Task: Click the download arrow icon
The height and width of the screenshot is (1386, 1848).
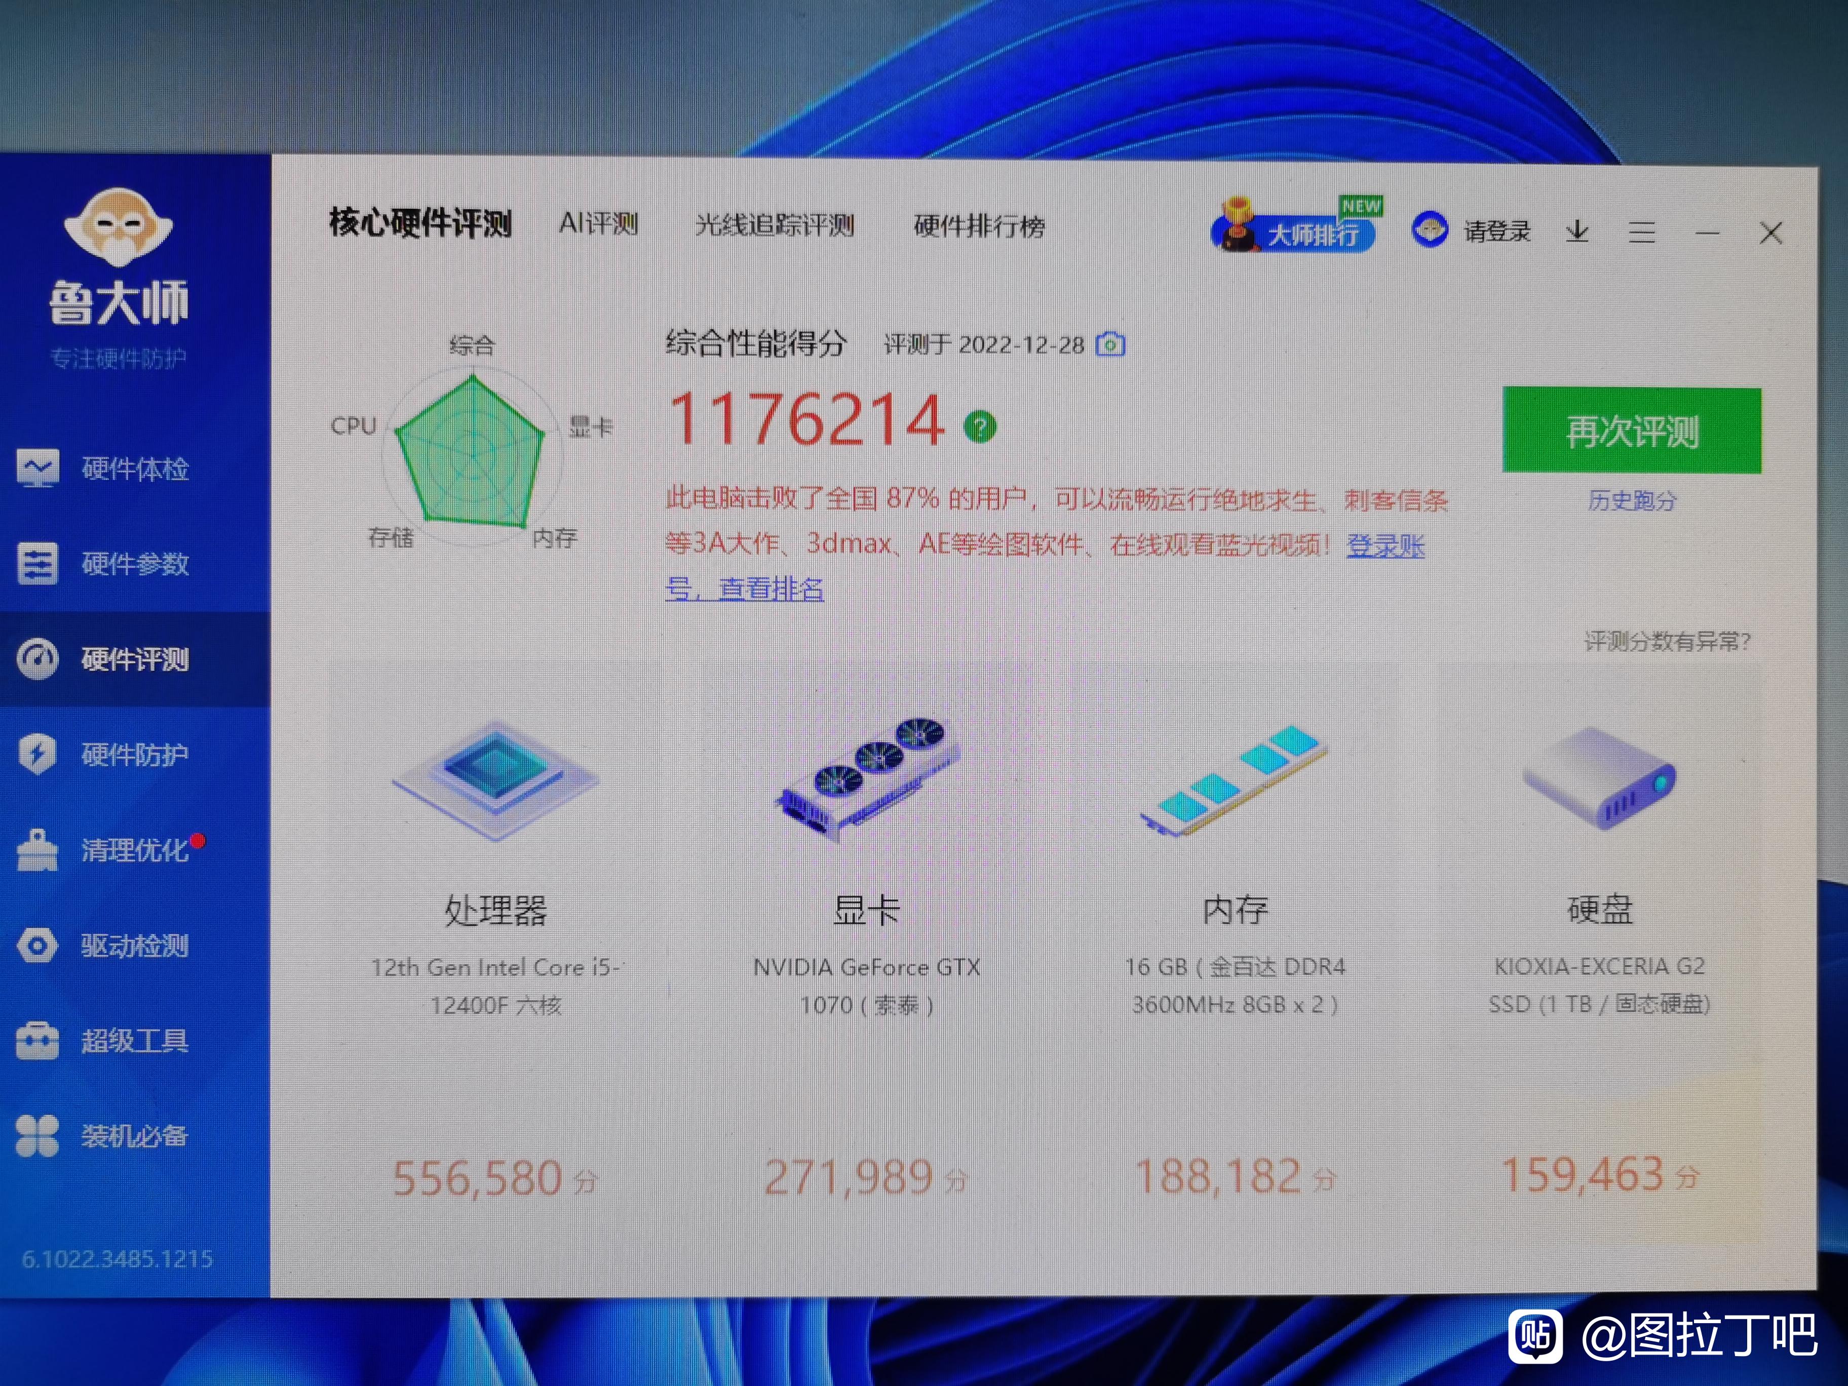Action: tap(1577, 232)
